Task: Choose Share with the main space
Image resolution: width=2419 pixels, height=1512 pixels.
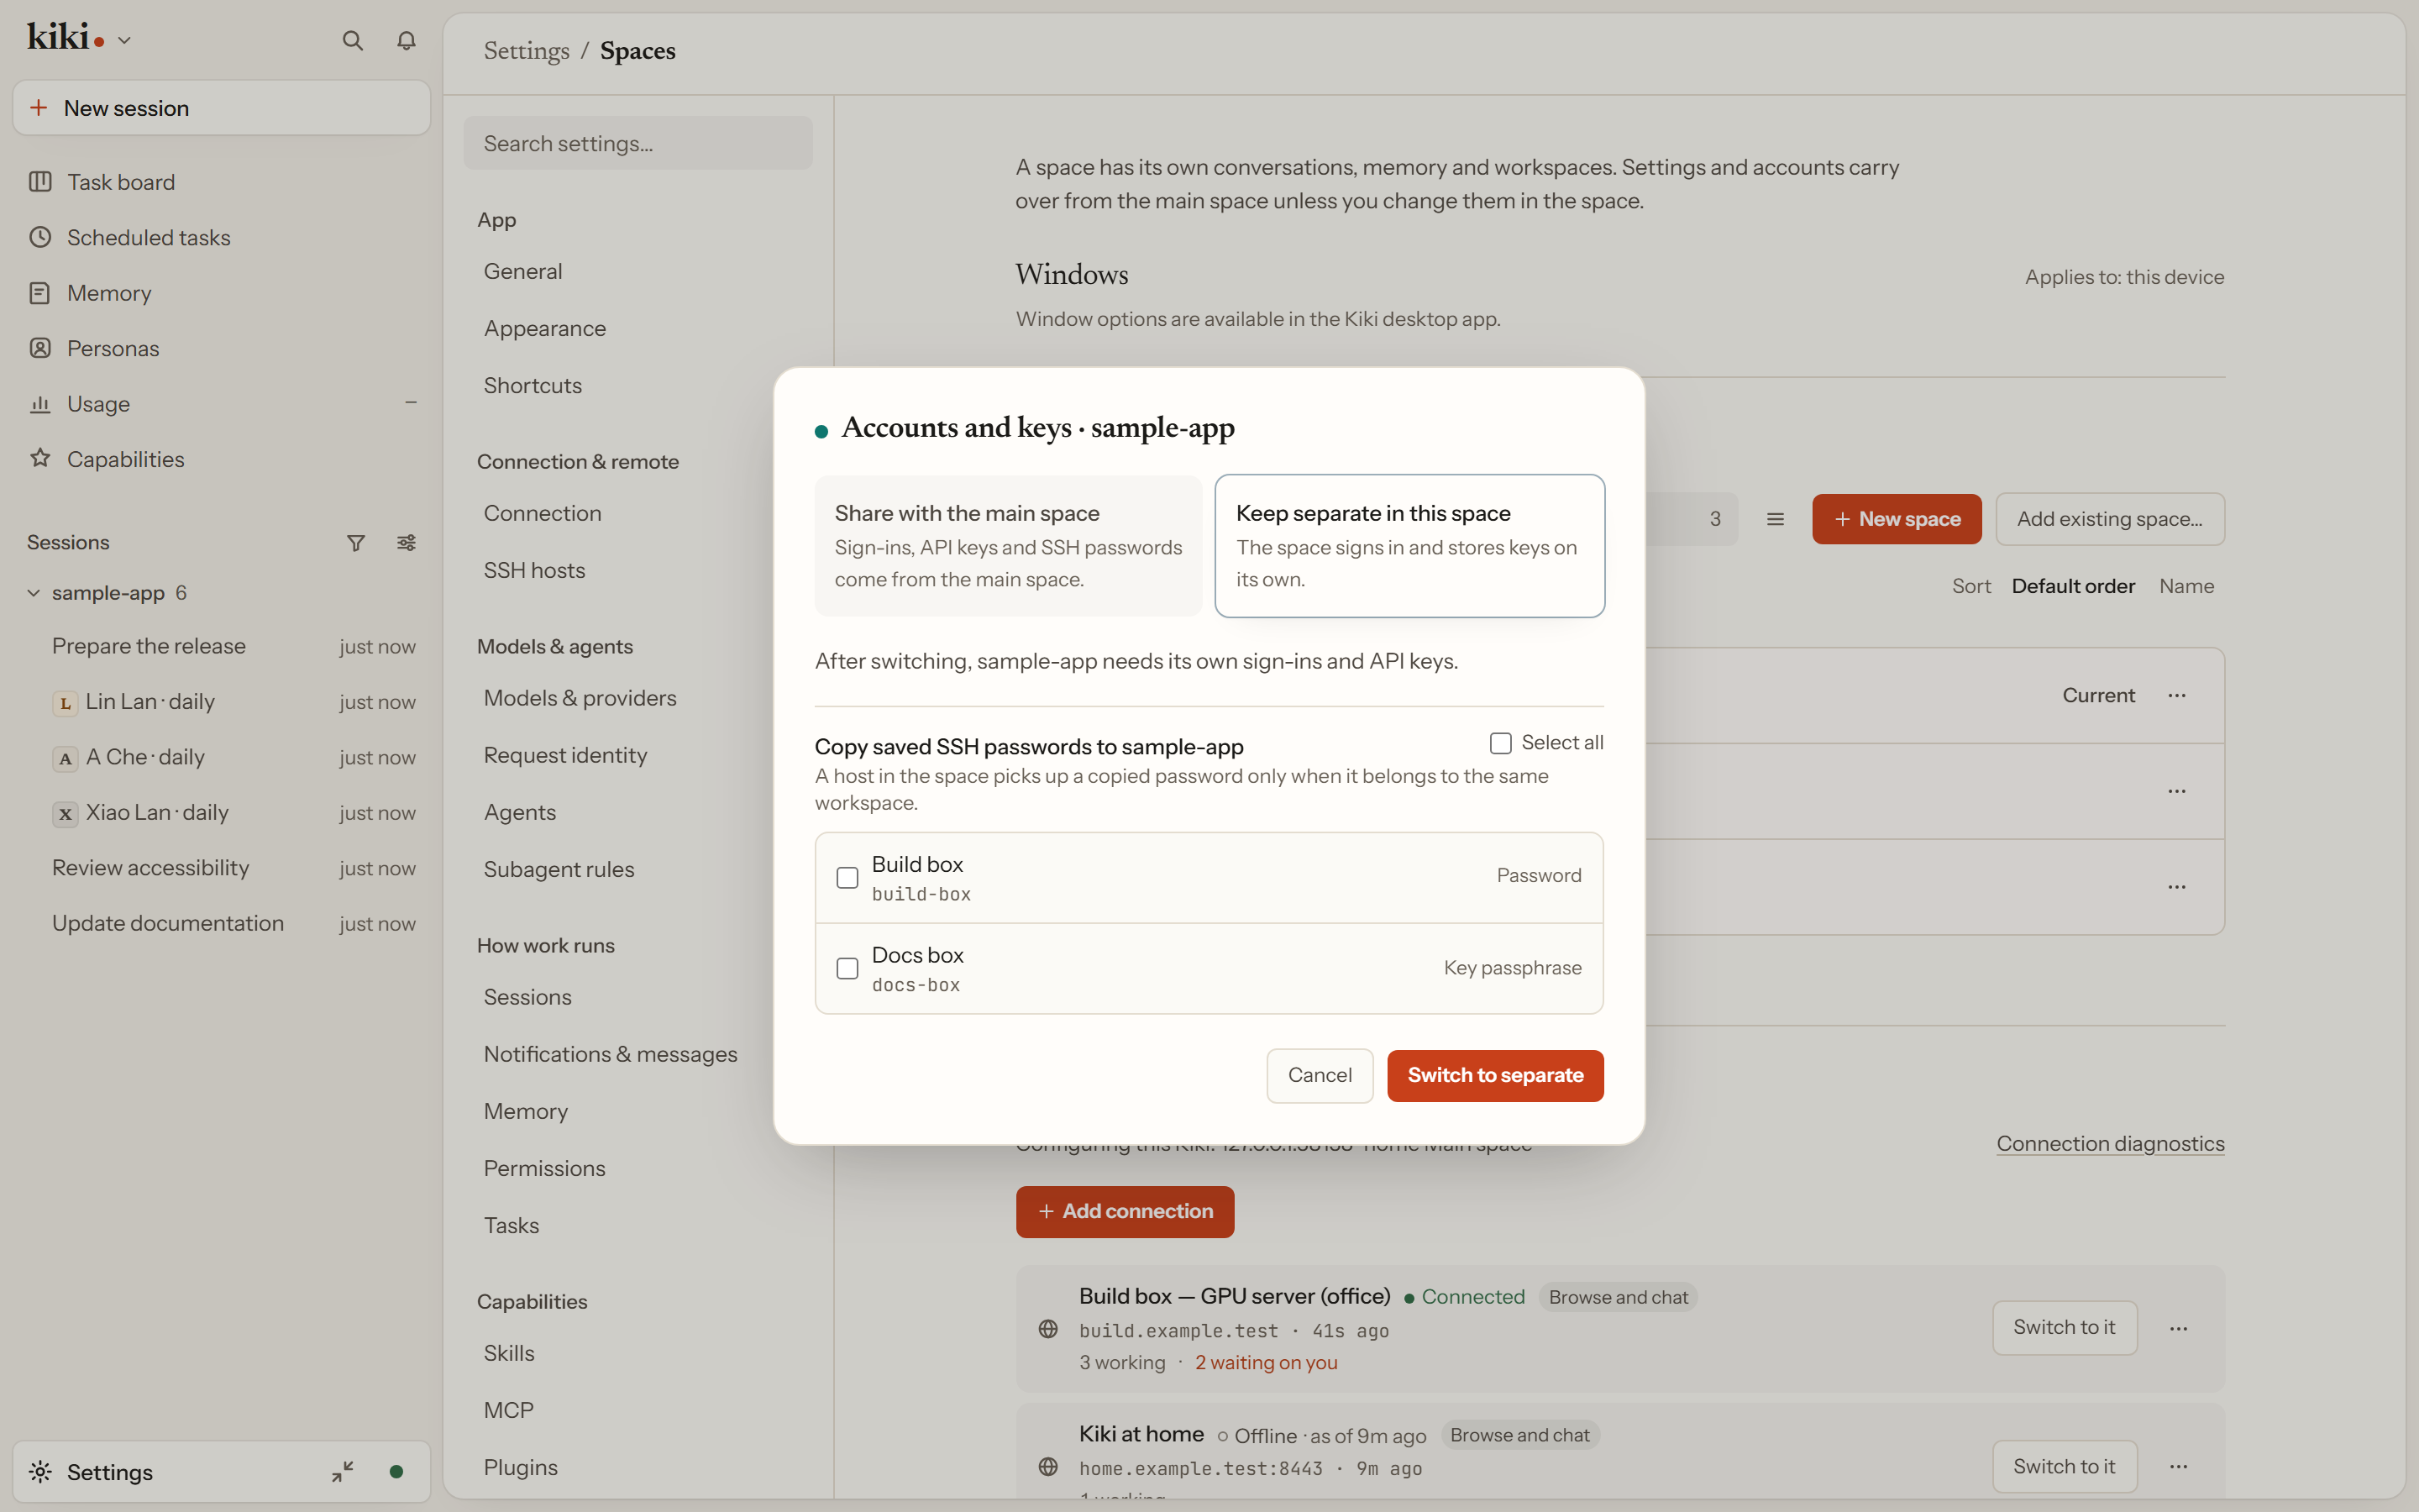Action: 1009,546
